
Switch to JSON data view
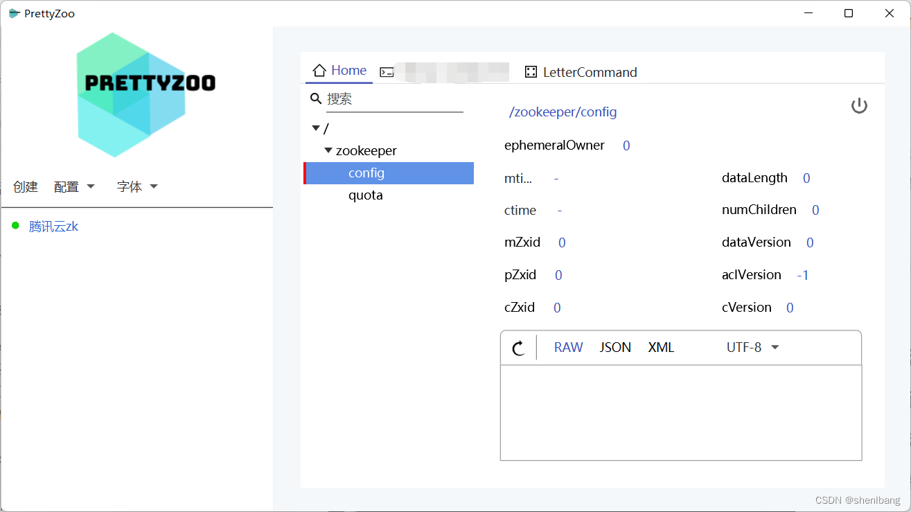tap(614, 347)
